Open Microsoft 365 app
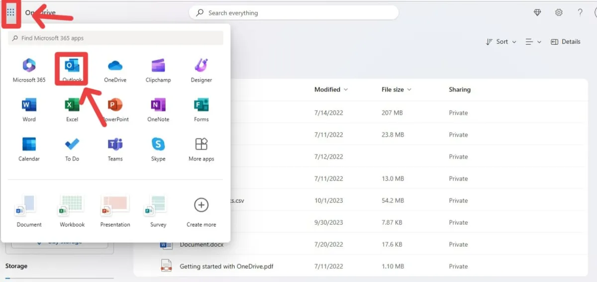The image size is (597, 282). (29, 70)
